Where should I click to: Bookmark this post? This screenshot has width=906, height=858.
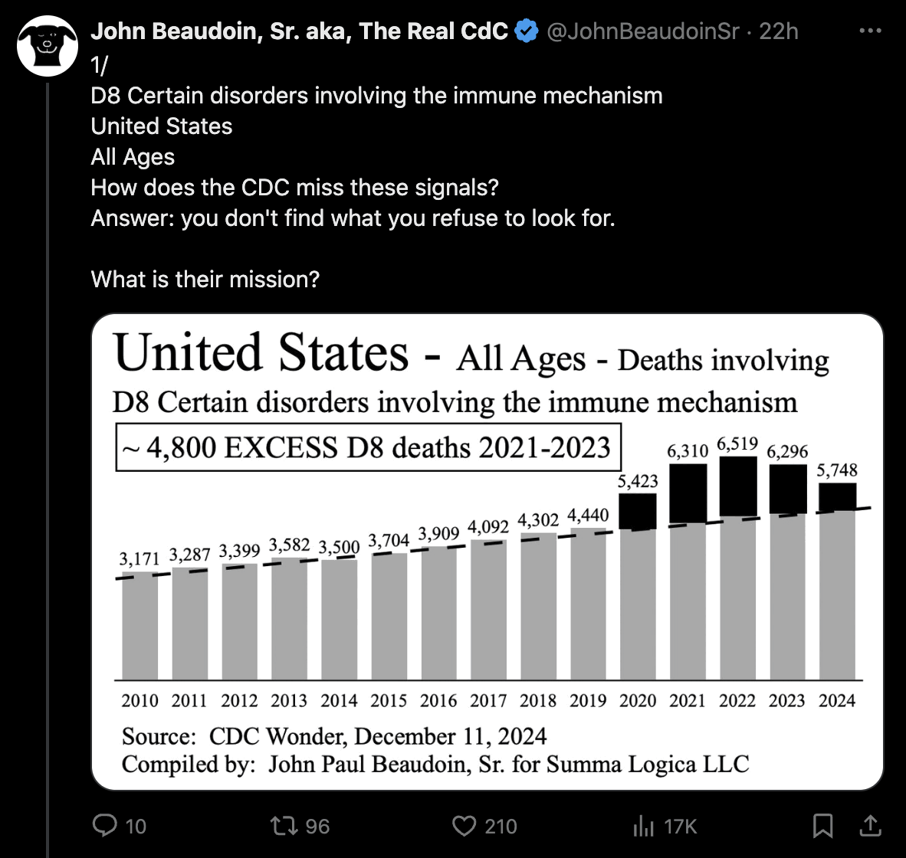(x=822, y=825)
